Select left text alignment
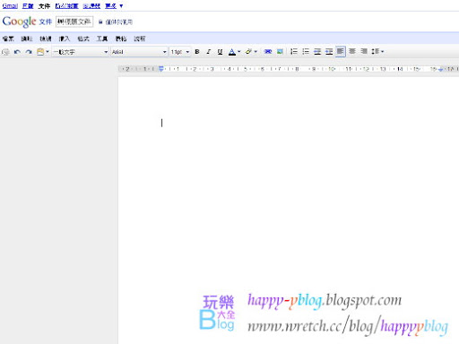 pyautogui.click(x=341, y=51)
